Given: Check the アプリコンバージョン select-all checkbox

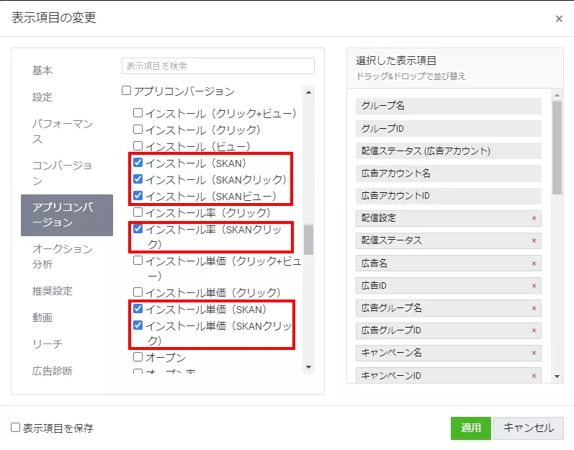Looking at the screenshot, I should (x=127, y=91).
